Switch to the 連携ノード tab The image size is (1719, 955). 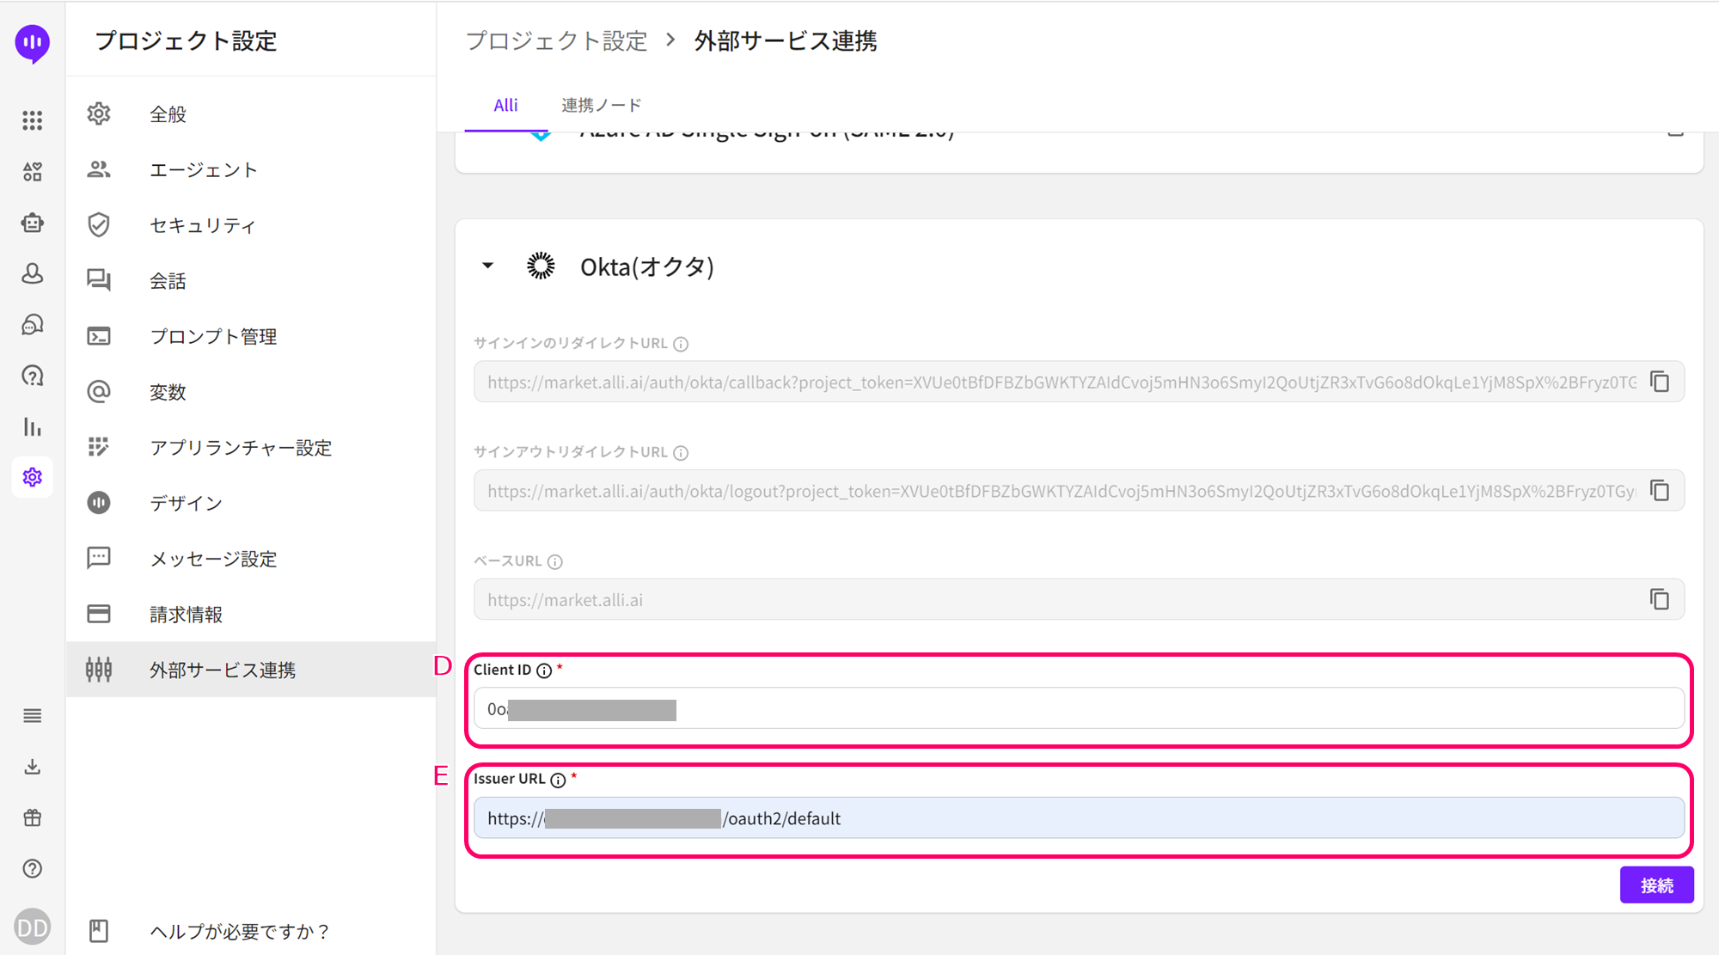[x=601, y=106]
